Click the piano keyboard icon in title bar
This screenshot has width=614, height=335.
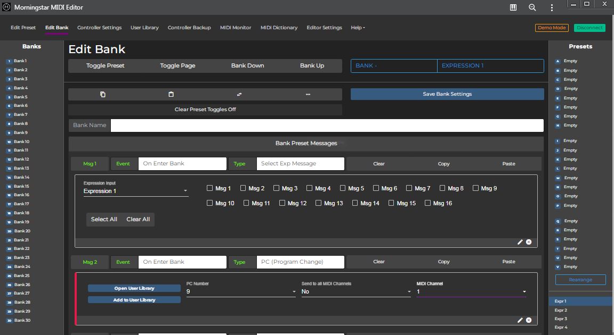(x=513, y=7)
